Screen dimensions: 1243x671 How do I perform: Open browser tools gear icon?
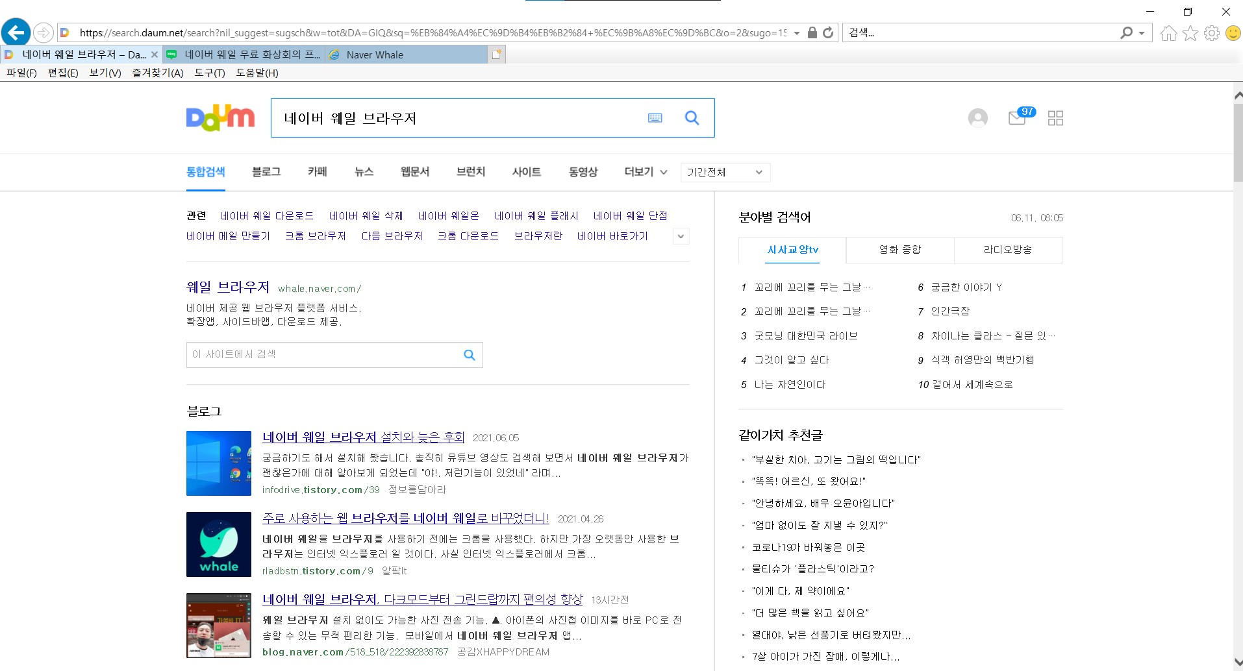click(1212, 33)
